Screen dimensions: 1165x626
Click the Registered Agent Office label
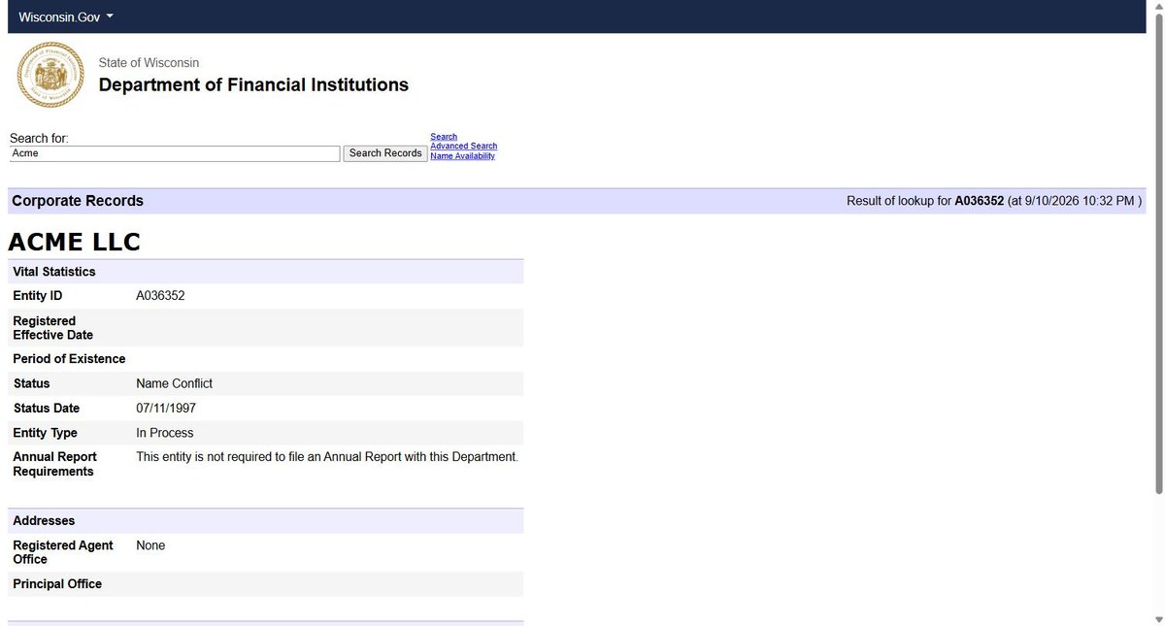(63, 552)
